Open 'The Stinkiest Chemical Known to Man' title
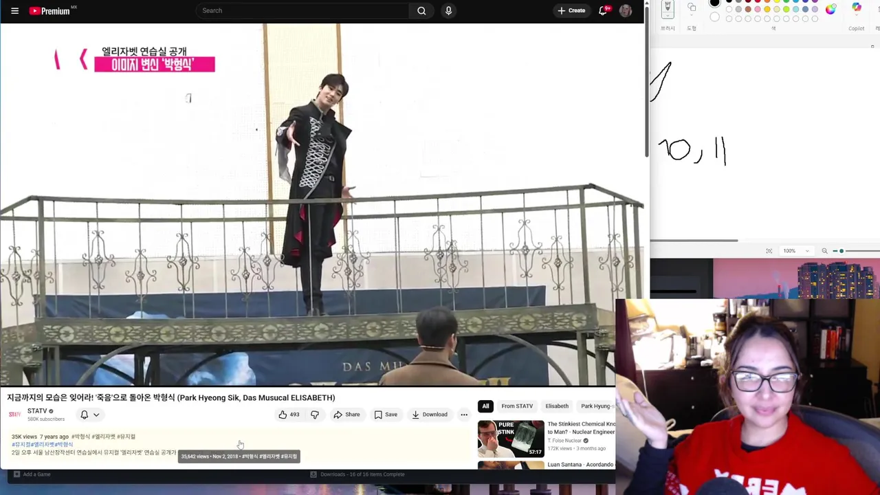 point(581,428)
